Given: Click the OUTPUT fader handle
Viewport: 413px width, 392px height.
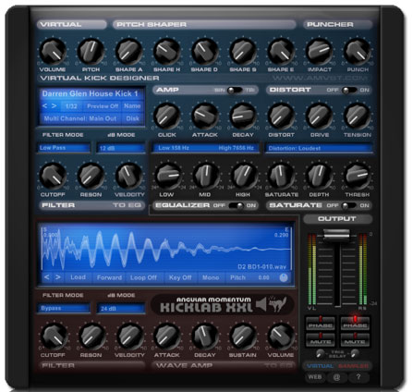Looking at the screenshot, I should click(336, 235).
